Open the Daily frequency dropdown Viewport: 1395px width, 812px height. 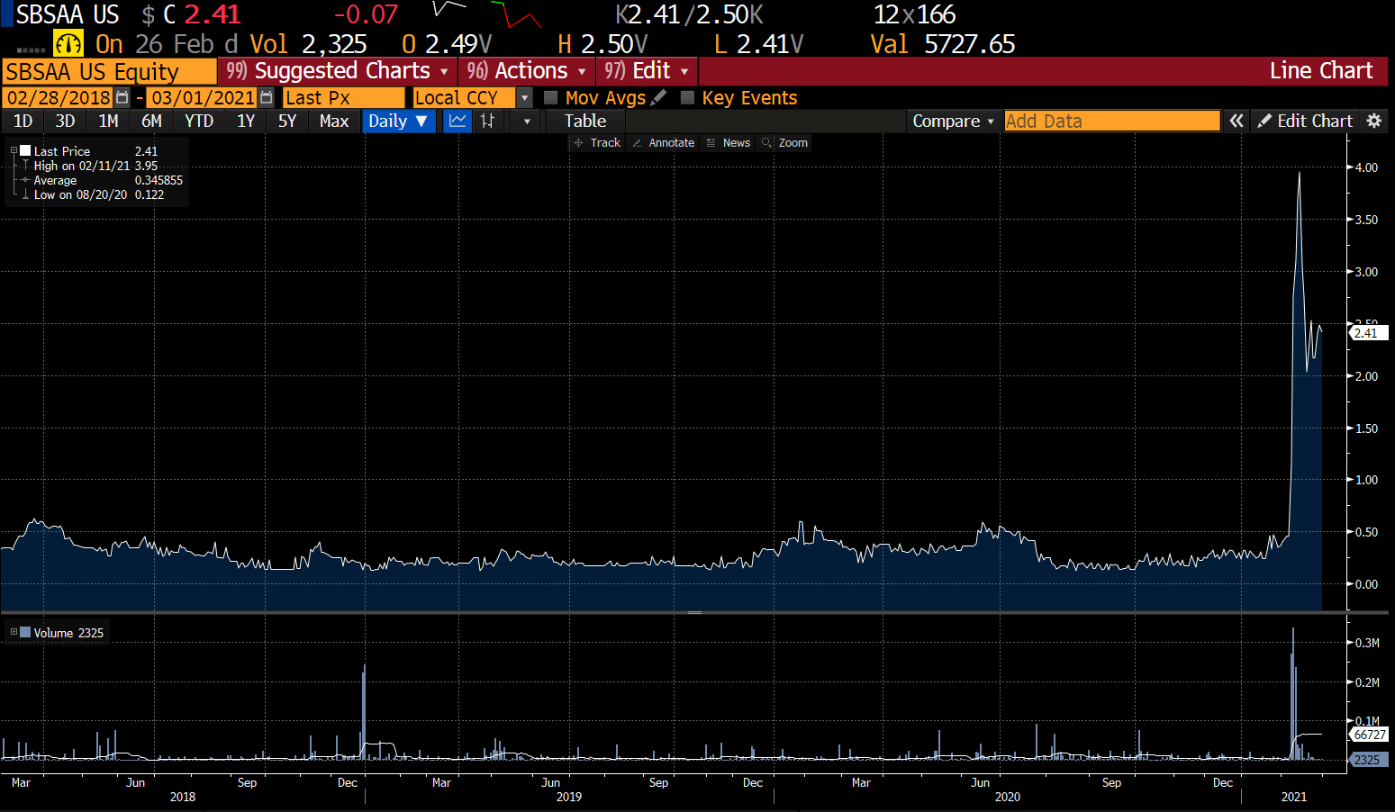pos(398,121)
